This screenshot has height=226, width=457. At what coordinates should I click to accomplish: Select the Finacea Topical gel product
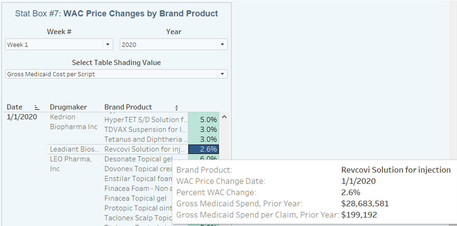pyautogui.click(x=135, y=199)
